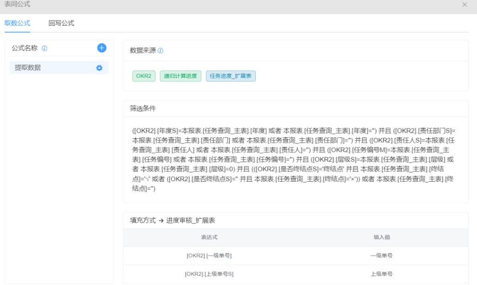The width and height of the screenshot is (477, 285).
Task: Open the gear settings for 提取数据
Action: (x=99, y=68)
